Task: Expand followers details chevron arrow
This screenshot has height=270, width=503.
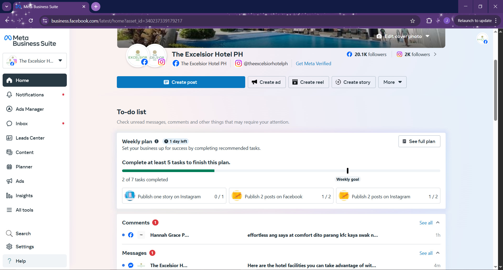Action: coord(435,54)
